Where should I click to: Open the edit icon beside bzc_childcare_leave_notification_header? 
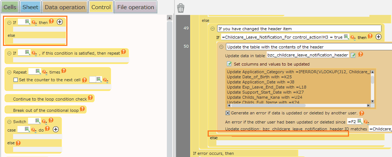coord(353,55)
